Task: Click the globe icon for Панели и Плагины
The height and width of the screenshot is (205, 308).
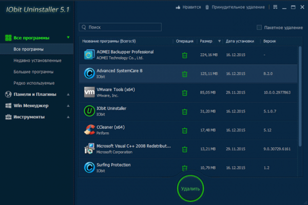Action: pyautogui.click(x=8, y=94)
